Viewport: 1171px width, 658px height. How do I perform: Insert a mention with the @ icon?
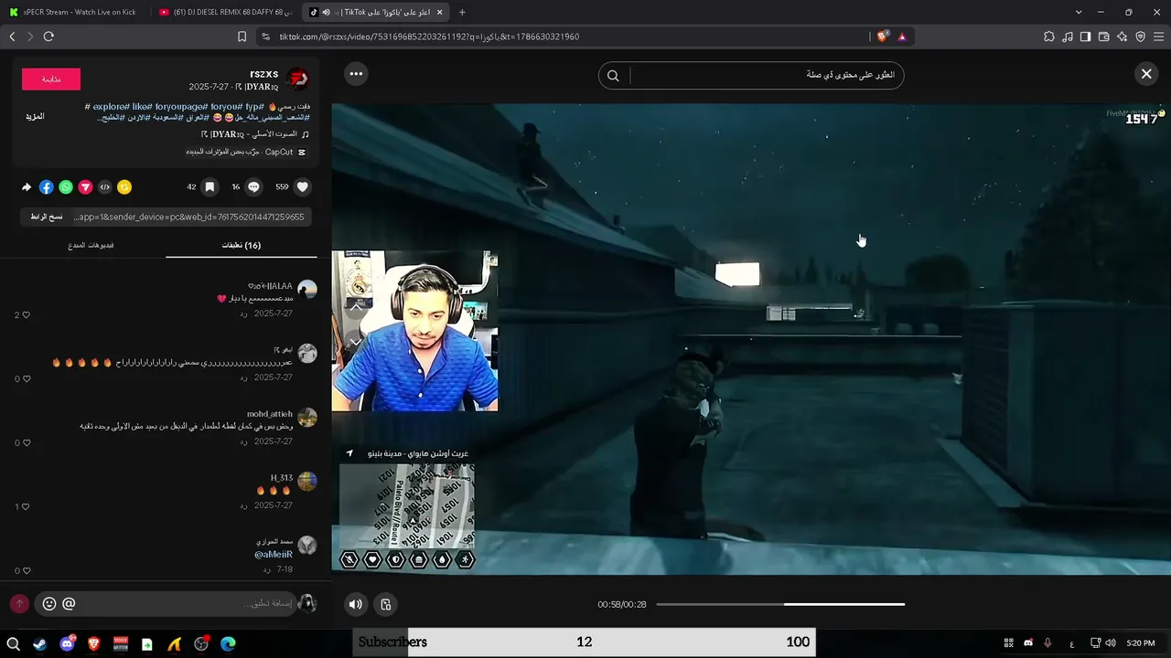pos(69,604)
